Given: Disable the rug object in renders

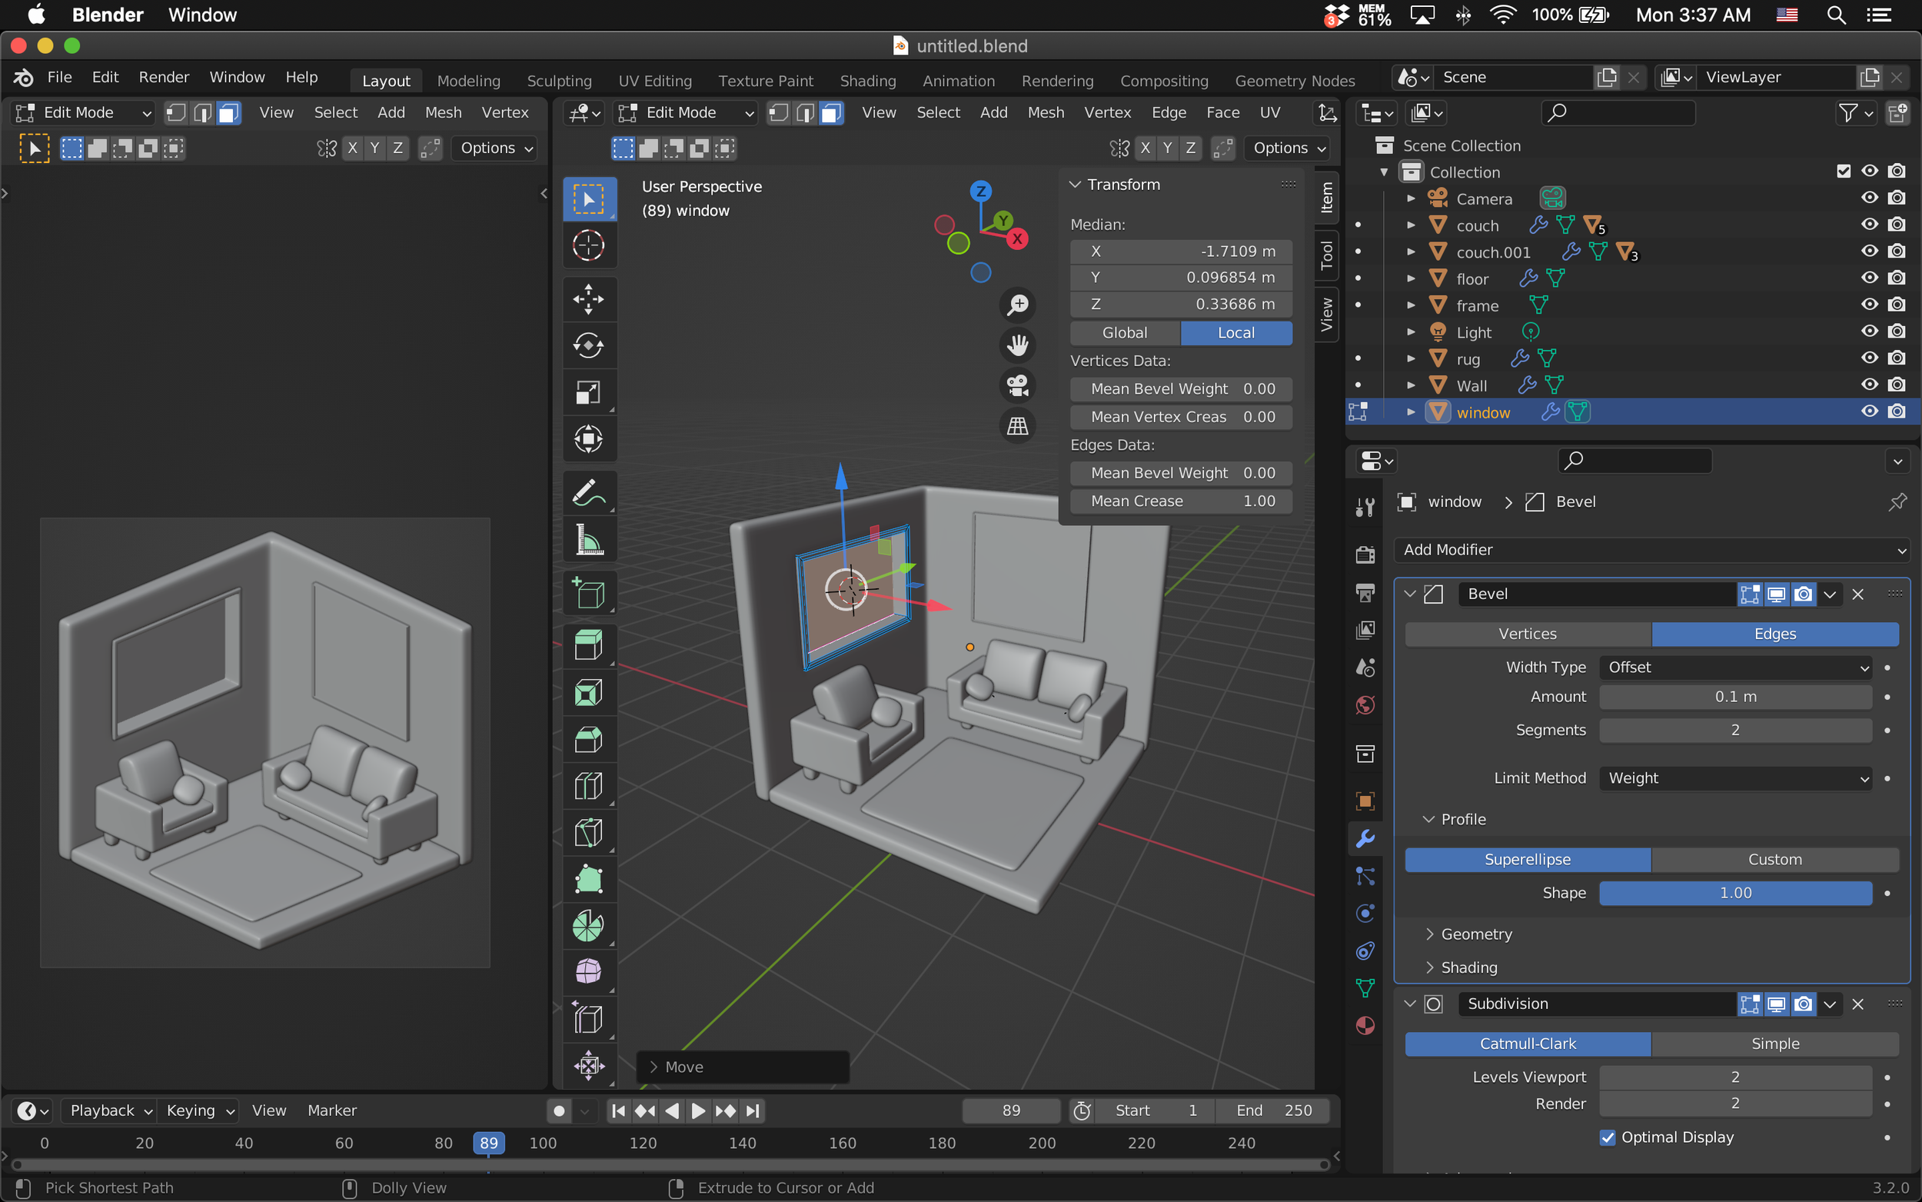Looking at the screenshot, I should (x=1897, y=358).
